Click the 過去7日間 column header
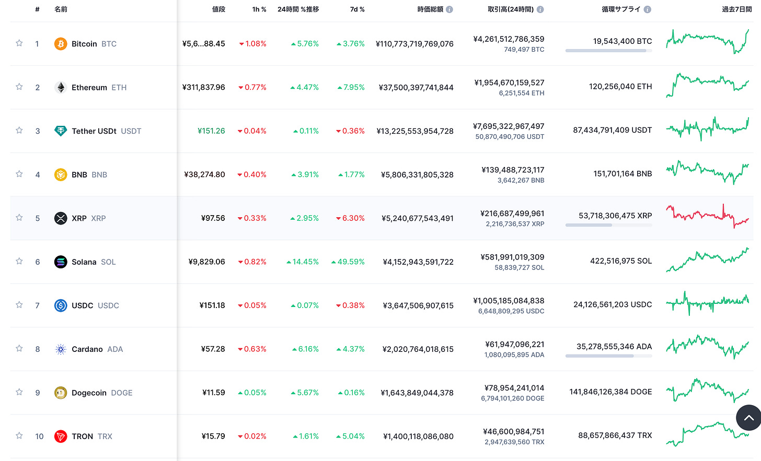This screenshot has height=461, width=761. point(736,9)
